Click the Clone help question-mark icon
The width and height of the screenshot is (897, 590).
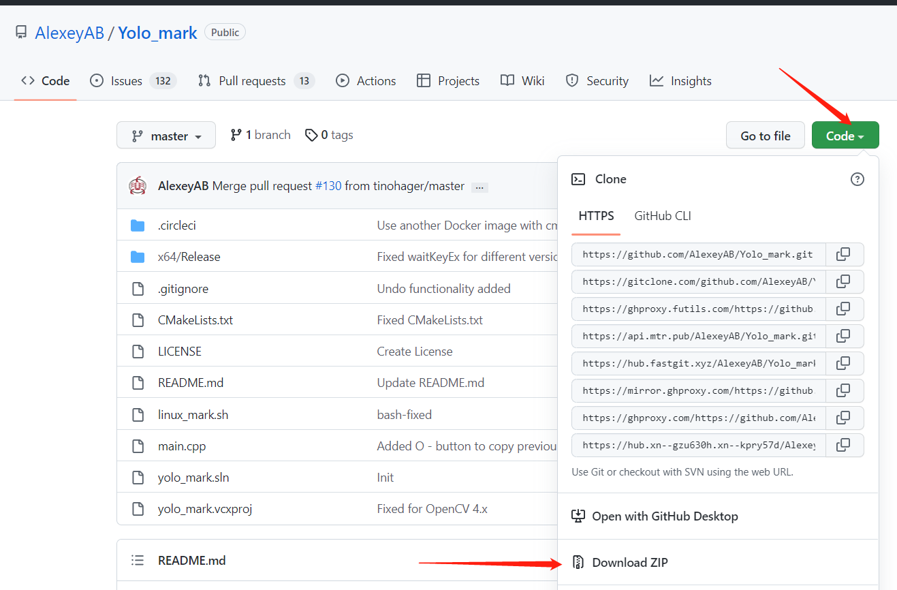click(857, 179)
